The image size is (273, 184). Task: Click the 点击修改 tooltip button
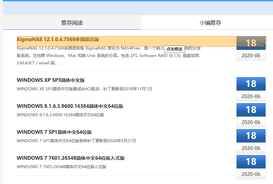pos(174,49)
